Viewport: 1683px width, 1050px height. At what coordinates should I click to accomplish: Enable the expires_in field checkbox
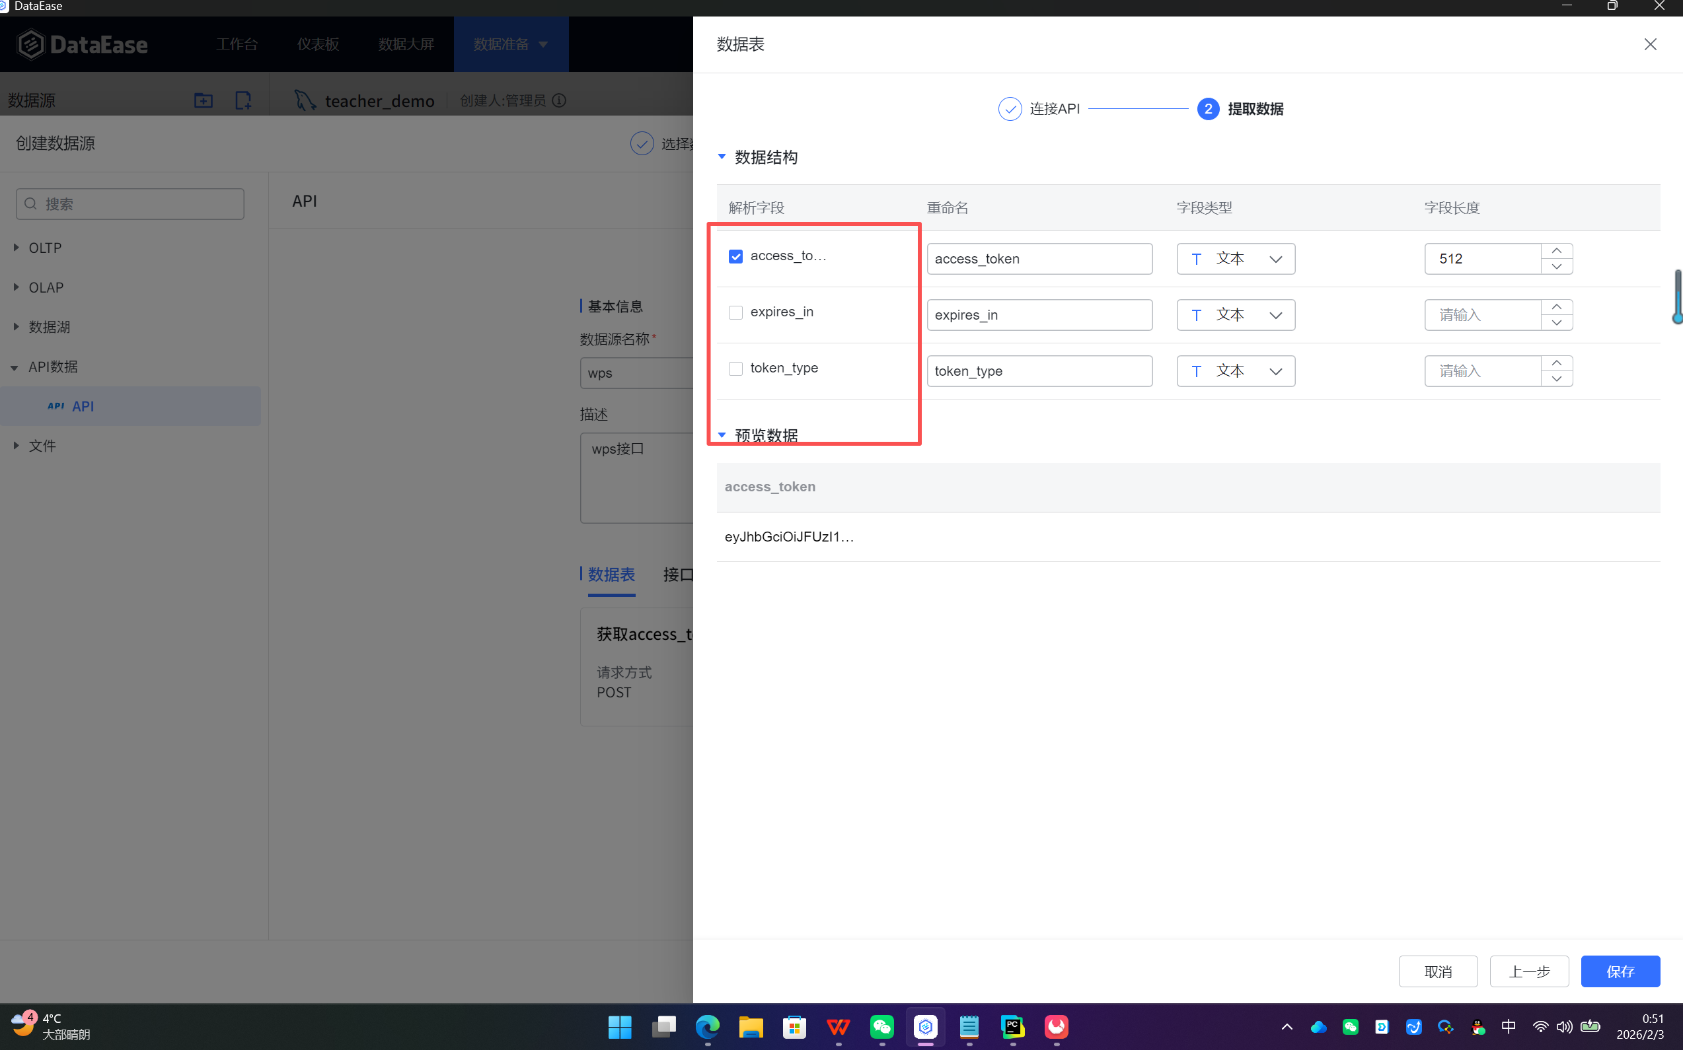coord(735,312)
